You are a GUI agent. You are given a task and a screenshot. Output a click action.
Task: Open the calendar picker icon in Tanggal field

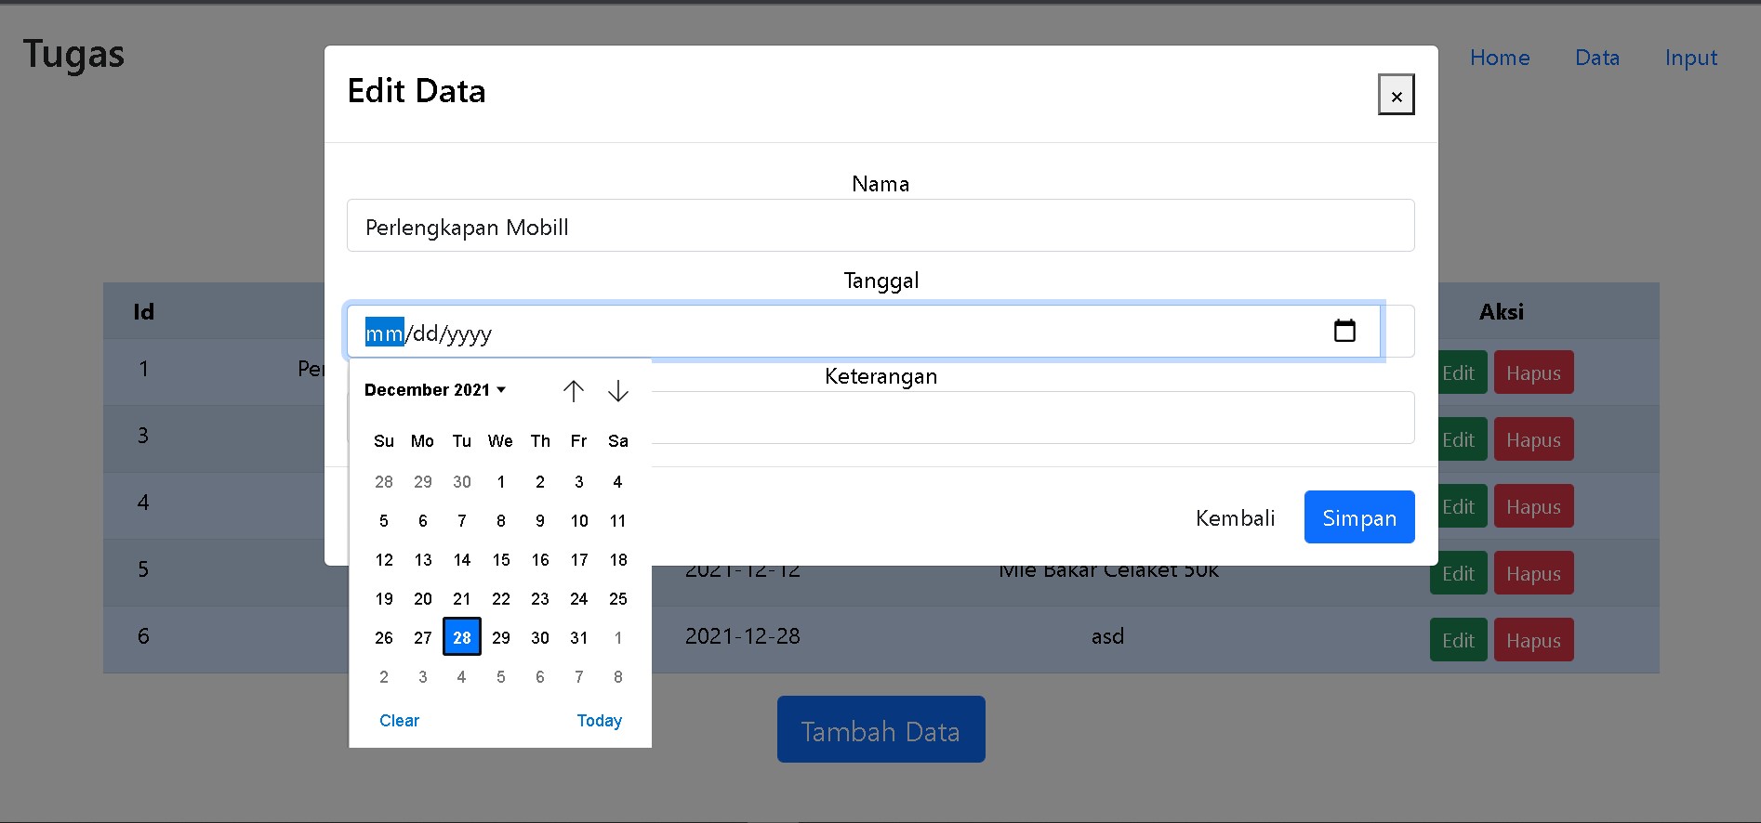tap(1344, 331)
